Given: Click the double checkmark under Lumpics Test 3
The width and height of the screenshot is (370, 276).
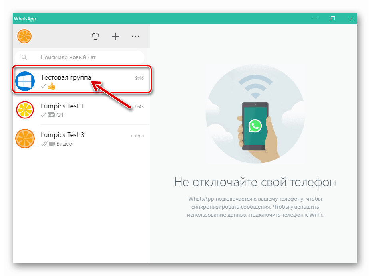Looking at the screenshot, I should coord(44,144).
